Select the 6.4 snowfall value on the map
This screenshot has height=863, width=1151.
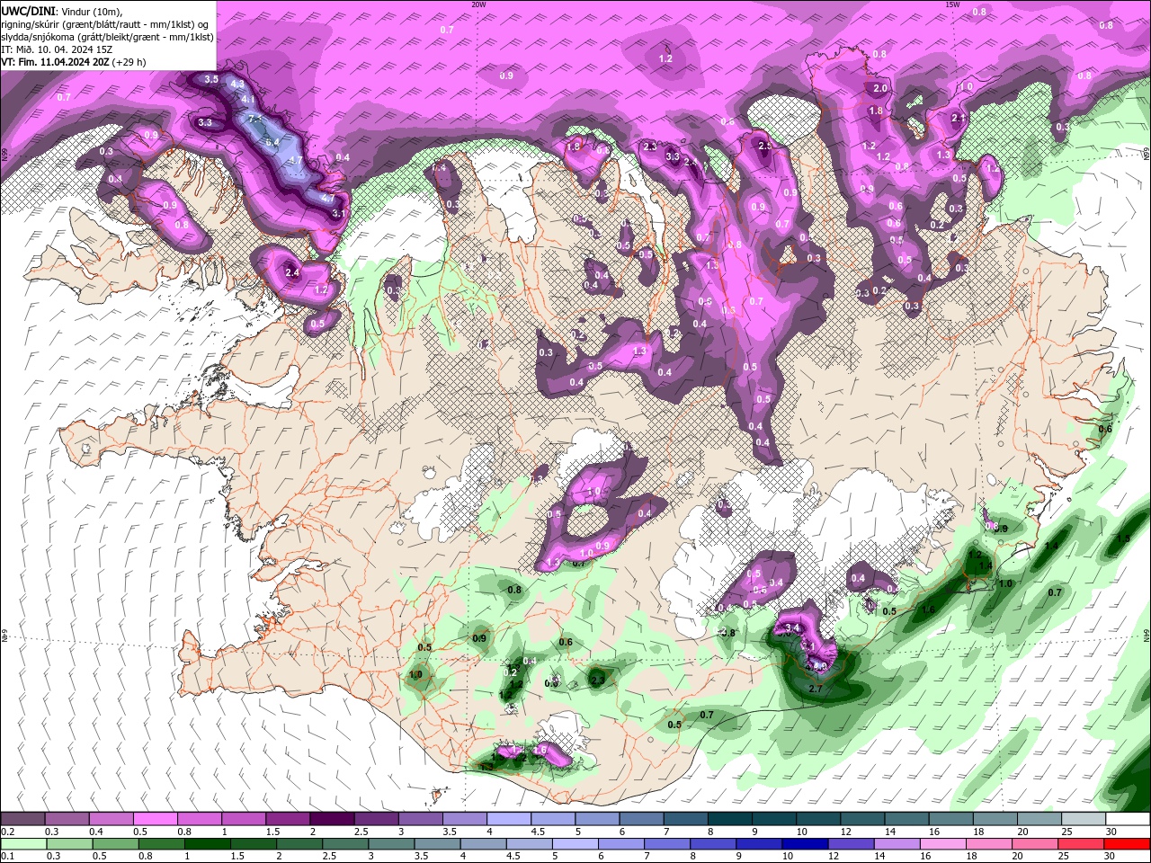[272, 141]
